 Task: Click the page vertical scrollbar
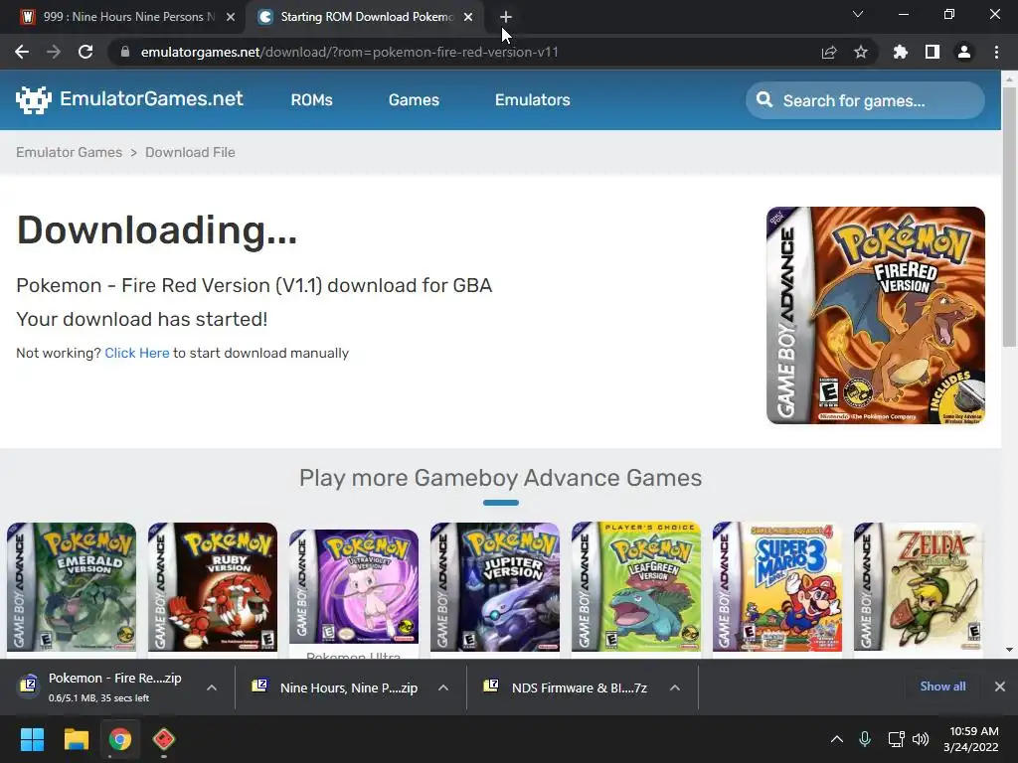click(x=1009, y=218)
